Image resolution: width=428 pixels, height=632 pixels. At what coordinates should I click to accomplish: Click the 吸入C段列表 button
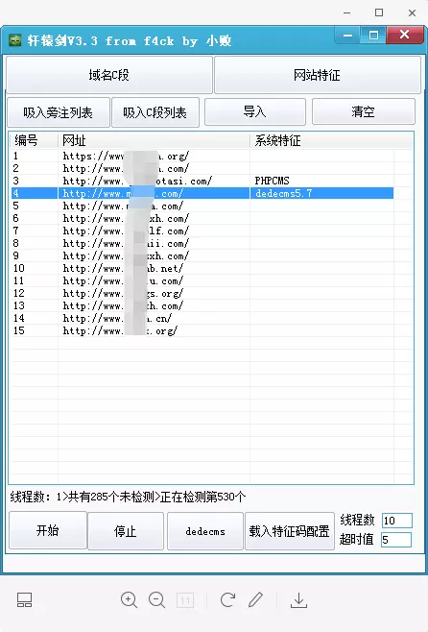click(155, 112)
